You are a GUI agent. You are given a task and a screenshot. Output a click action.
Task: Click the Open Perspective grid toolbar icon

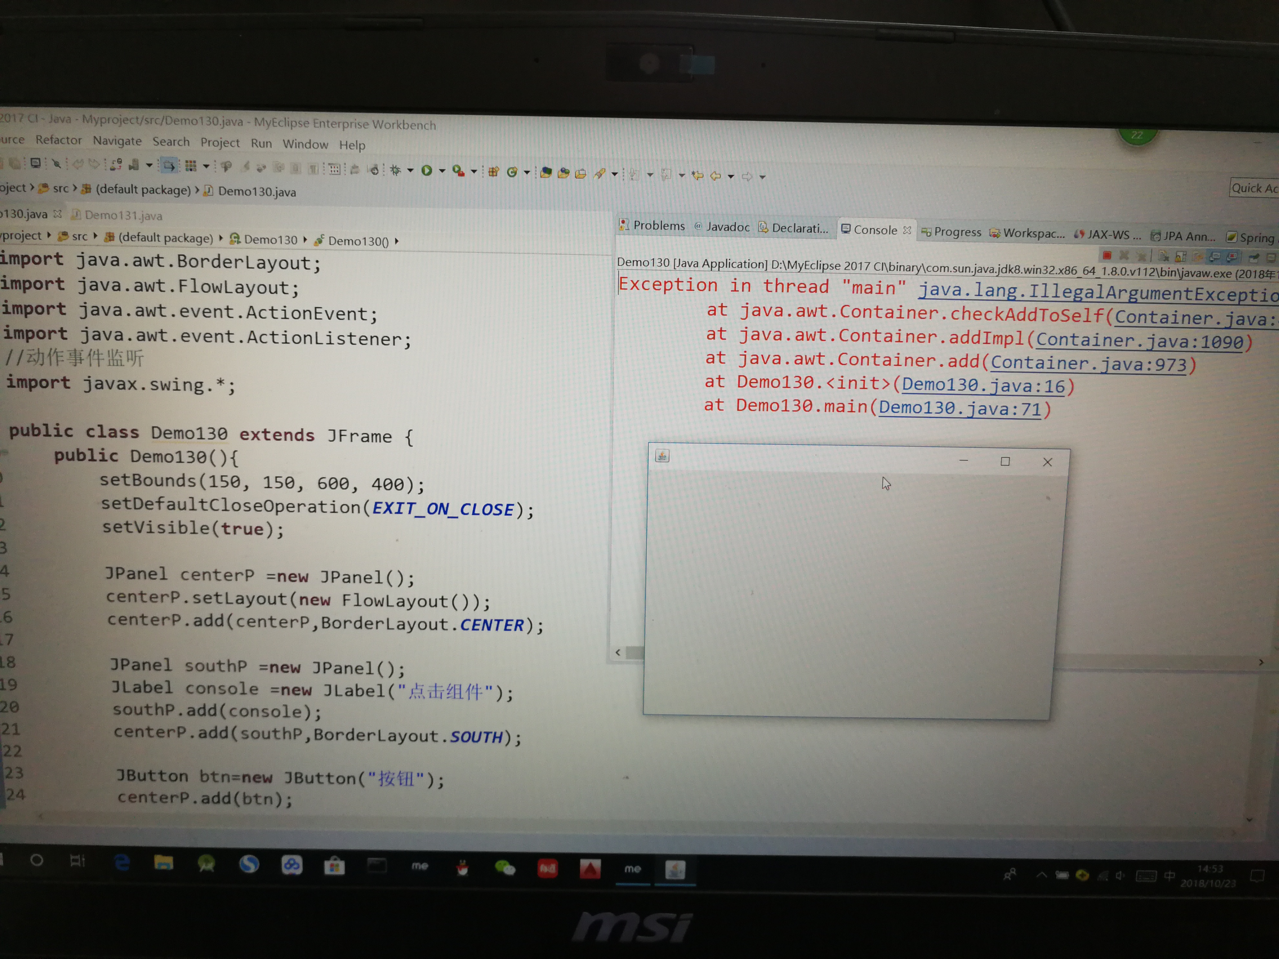[191, 167]
